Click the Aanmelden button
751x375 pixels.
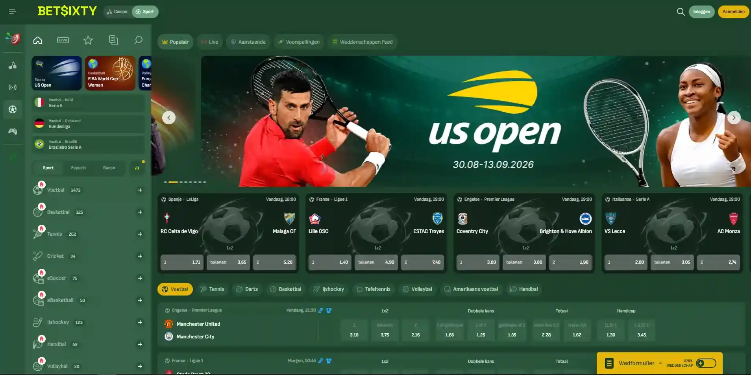(x=733, y=12)
